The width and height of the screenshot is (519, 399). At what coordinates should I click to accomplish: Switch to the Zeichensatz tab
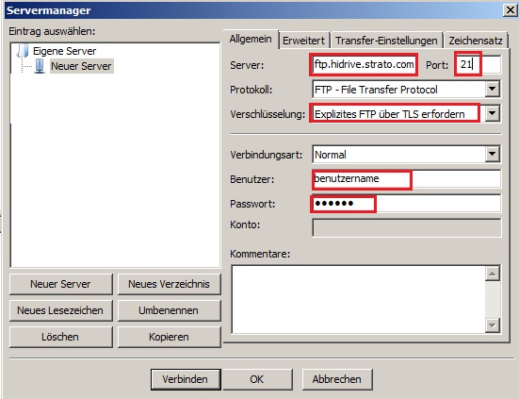pyautogui.click(x=476, y=41)
